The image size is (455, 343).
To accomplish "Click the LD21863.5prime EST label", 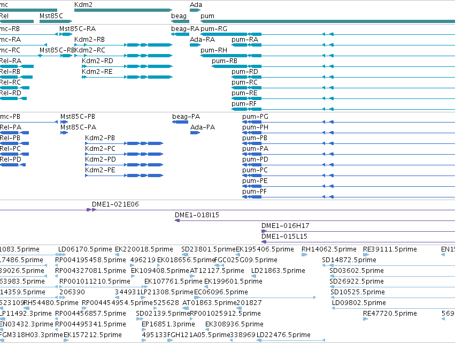I will pos(278,271).
